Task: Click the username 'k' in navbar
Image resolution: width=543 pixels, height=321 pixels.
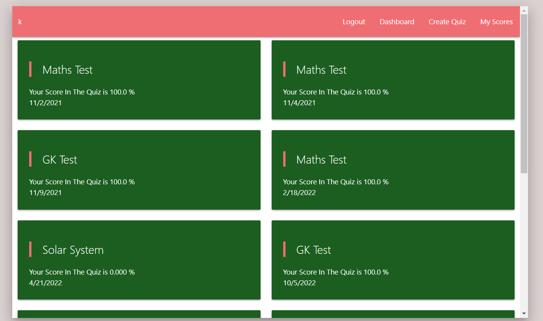Action: (x=20, y=22)
